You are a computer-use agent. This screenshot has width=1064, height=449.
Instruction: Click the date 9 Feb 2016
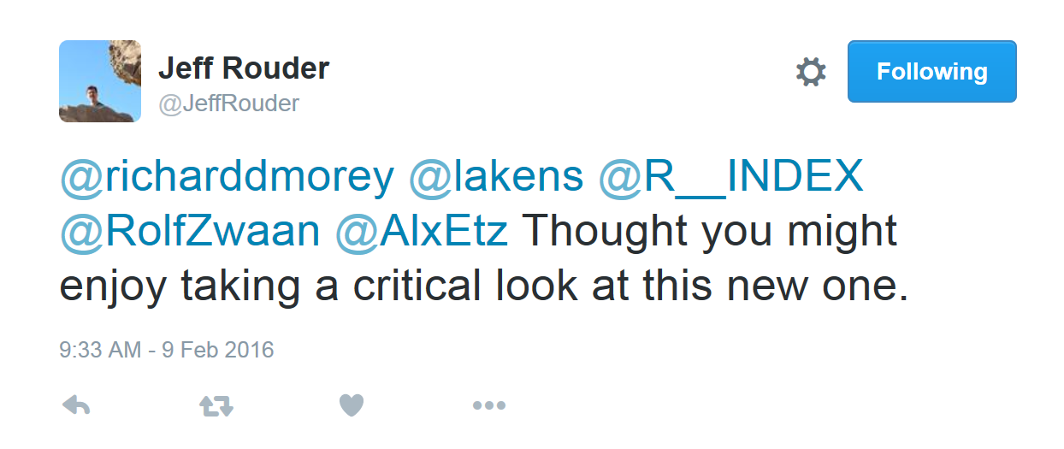coord(219,350)
